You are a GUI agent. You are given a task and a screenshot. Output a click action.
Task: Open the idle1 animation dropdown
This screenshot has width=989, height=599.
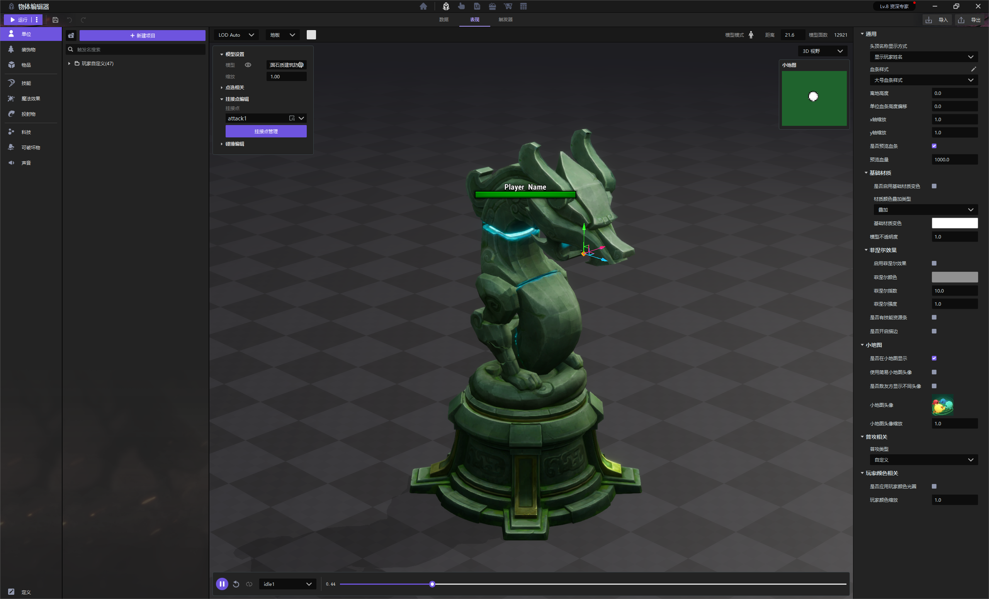pyautogui.click(x=287, y=584)
